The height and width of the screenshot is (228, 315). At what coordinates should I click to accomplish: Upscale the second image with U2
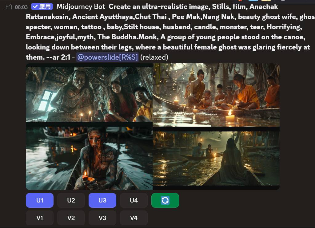click(x=71, y=200)
